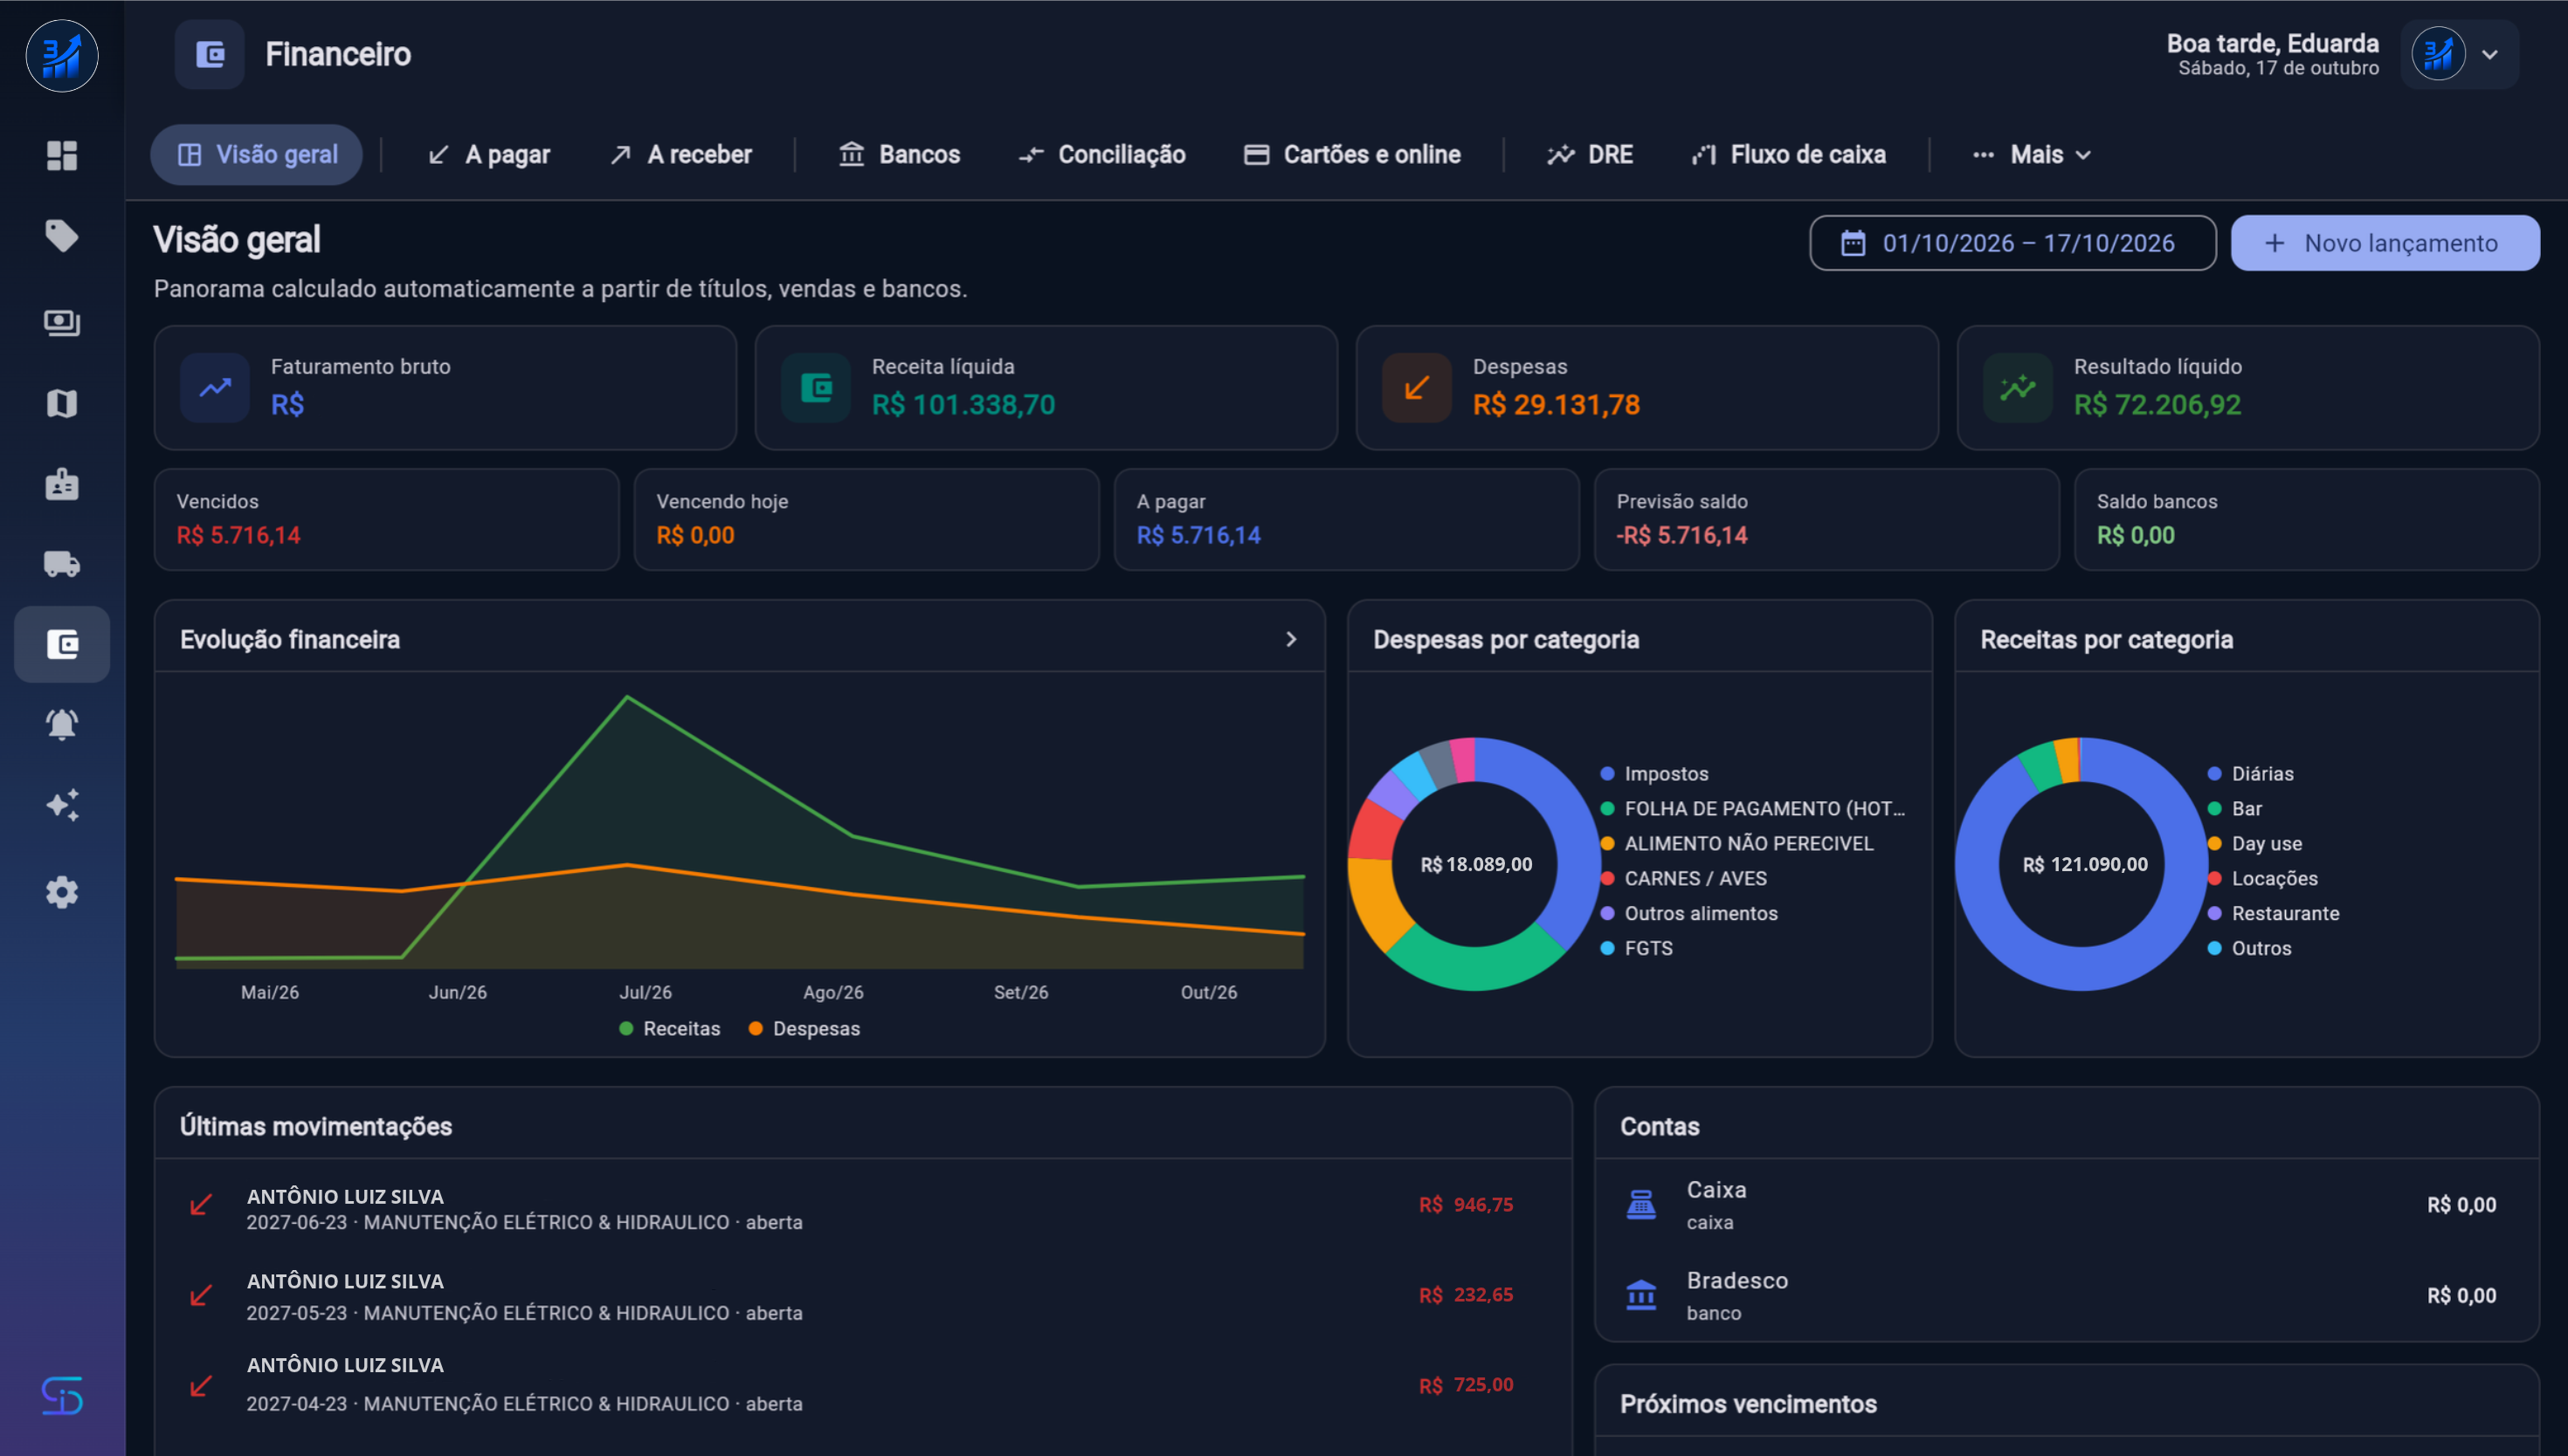Open the delivery truck sidebar icon
Image resolution: width=2568 pixels, height=1456 pixels.
tap(62, 564)
